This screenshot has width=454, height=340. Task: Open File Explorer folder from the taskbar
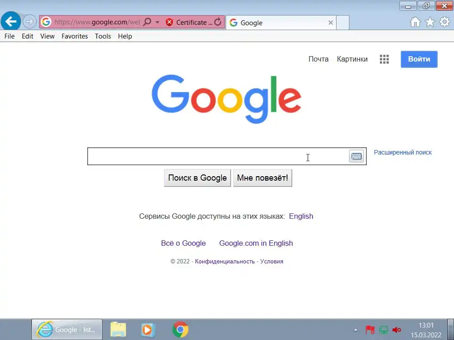click(x=118, y=329)
